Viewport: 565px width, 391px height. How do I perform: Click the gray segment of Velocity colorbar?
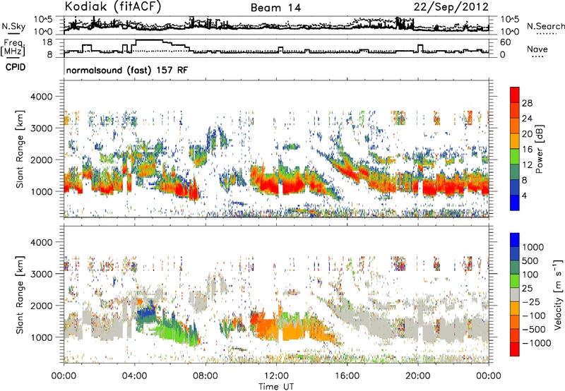click(515, 294)
